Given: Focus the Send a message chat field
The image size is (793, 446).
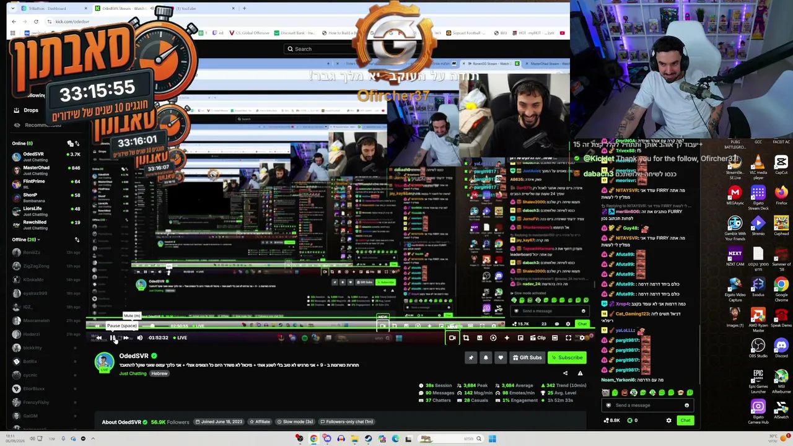Looking at the screenshot, I should (646, 405).
